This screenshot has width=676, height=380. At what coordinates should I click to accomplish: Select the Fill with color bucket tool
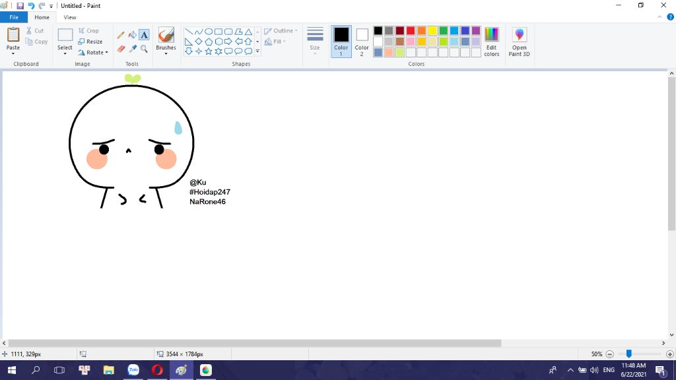tap(132, 35)
